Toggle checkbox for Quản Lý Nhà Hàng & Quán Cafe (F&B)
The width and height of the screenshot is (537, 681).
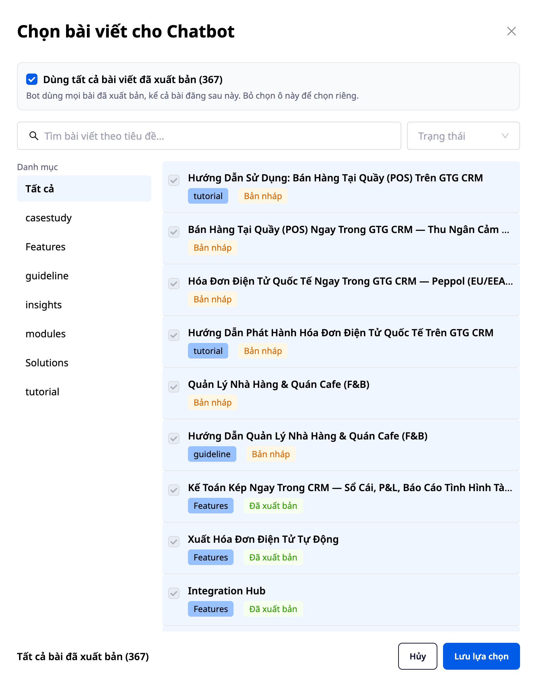click(x=174, y=386)
